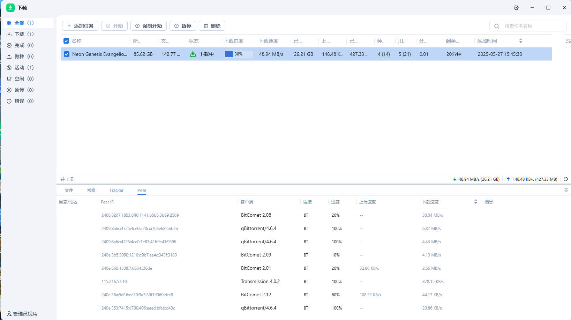
Task: Toggle the select-all checkbox in the header
Action: coord(66,41)
